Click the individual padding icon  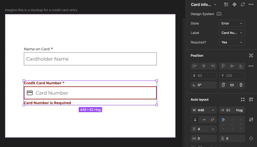251,138
